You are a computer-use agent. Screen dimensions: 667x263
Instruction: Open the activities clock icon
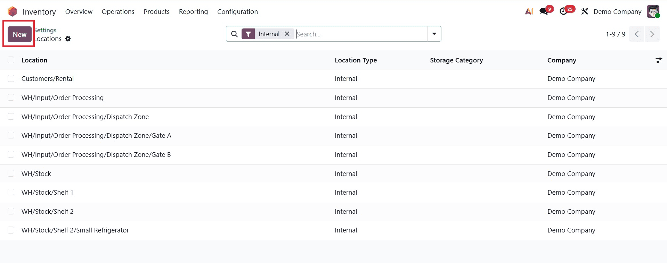tap(563, 11)
